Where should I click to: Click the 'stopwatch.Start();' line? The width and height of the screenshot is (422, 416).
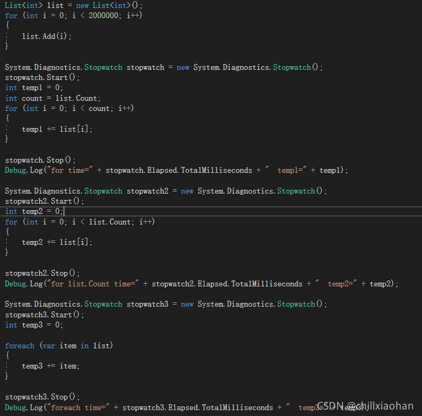42,77
